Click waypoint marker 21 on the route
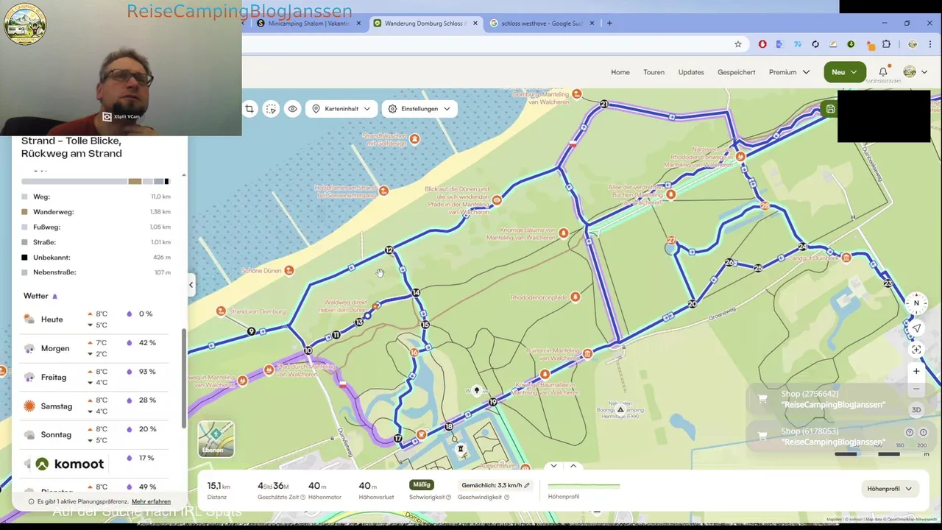The height and width of the screenshot is (530, 942). tap(604, 105)
